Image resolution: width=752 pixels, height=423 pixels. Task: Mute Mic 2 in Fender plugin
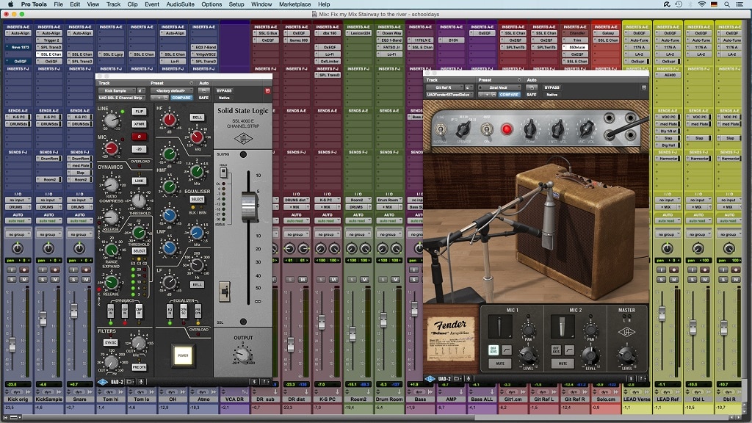[x=563, y=364]
